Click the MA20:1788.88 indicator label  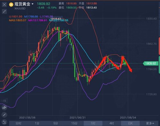click(x=59, y=20)
